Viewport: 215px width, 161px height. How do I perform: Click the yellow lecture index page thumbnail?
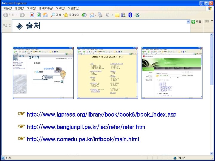point(107,73)
